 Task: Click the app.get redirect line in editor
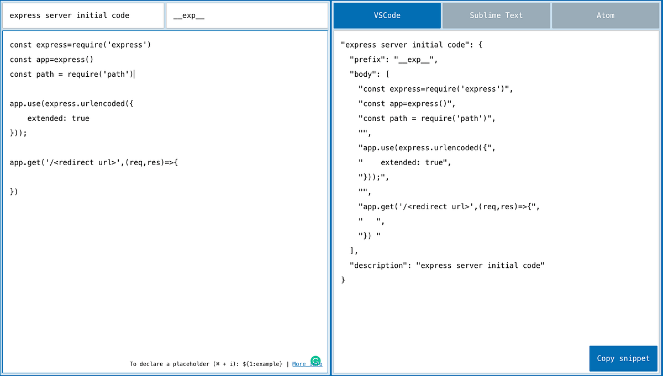[94, 162]
